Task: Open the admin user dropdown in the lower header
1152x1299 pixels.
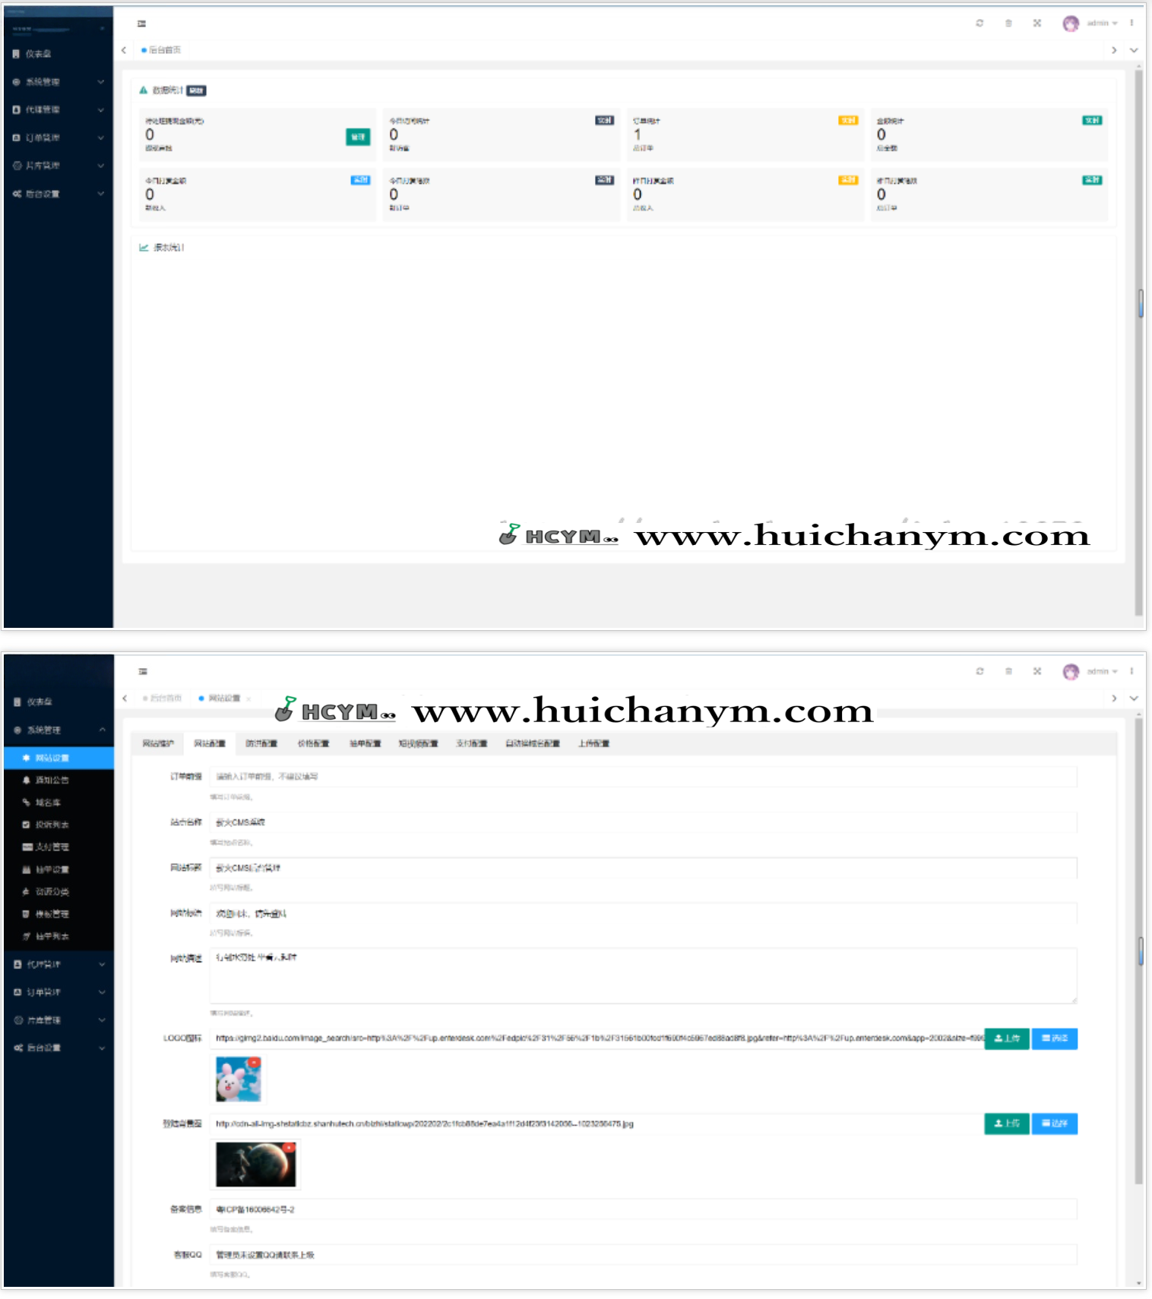Action: pos(1101,671)
